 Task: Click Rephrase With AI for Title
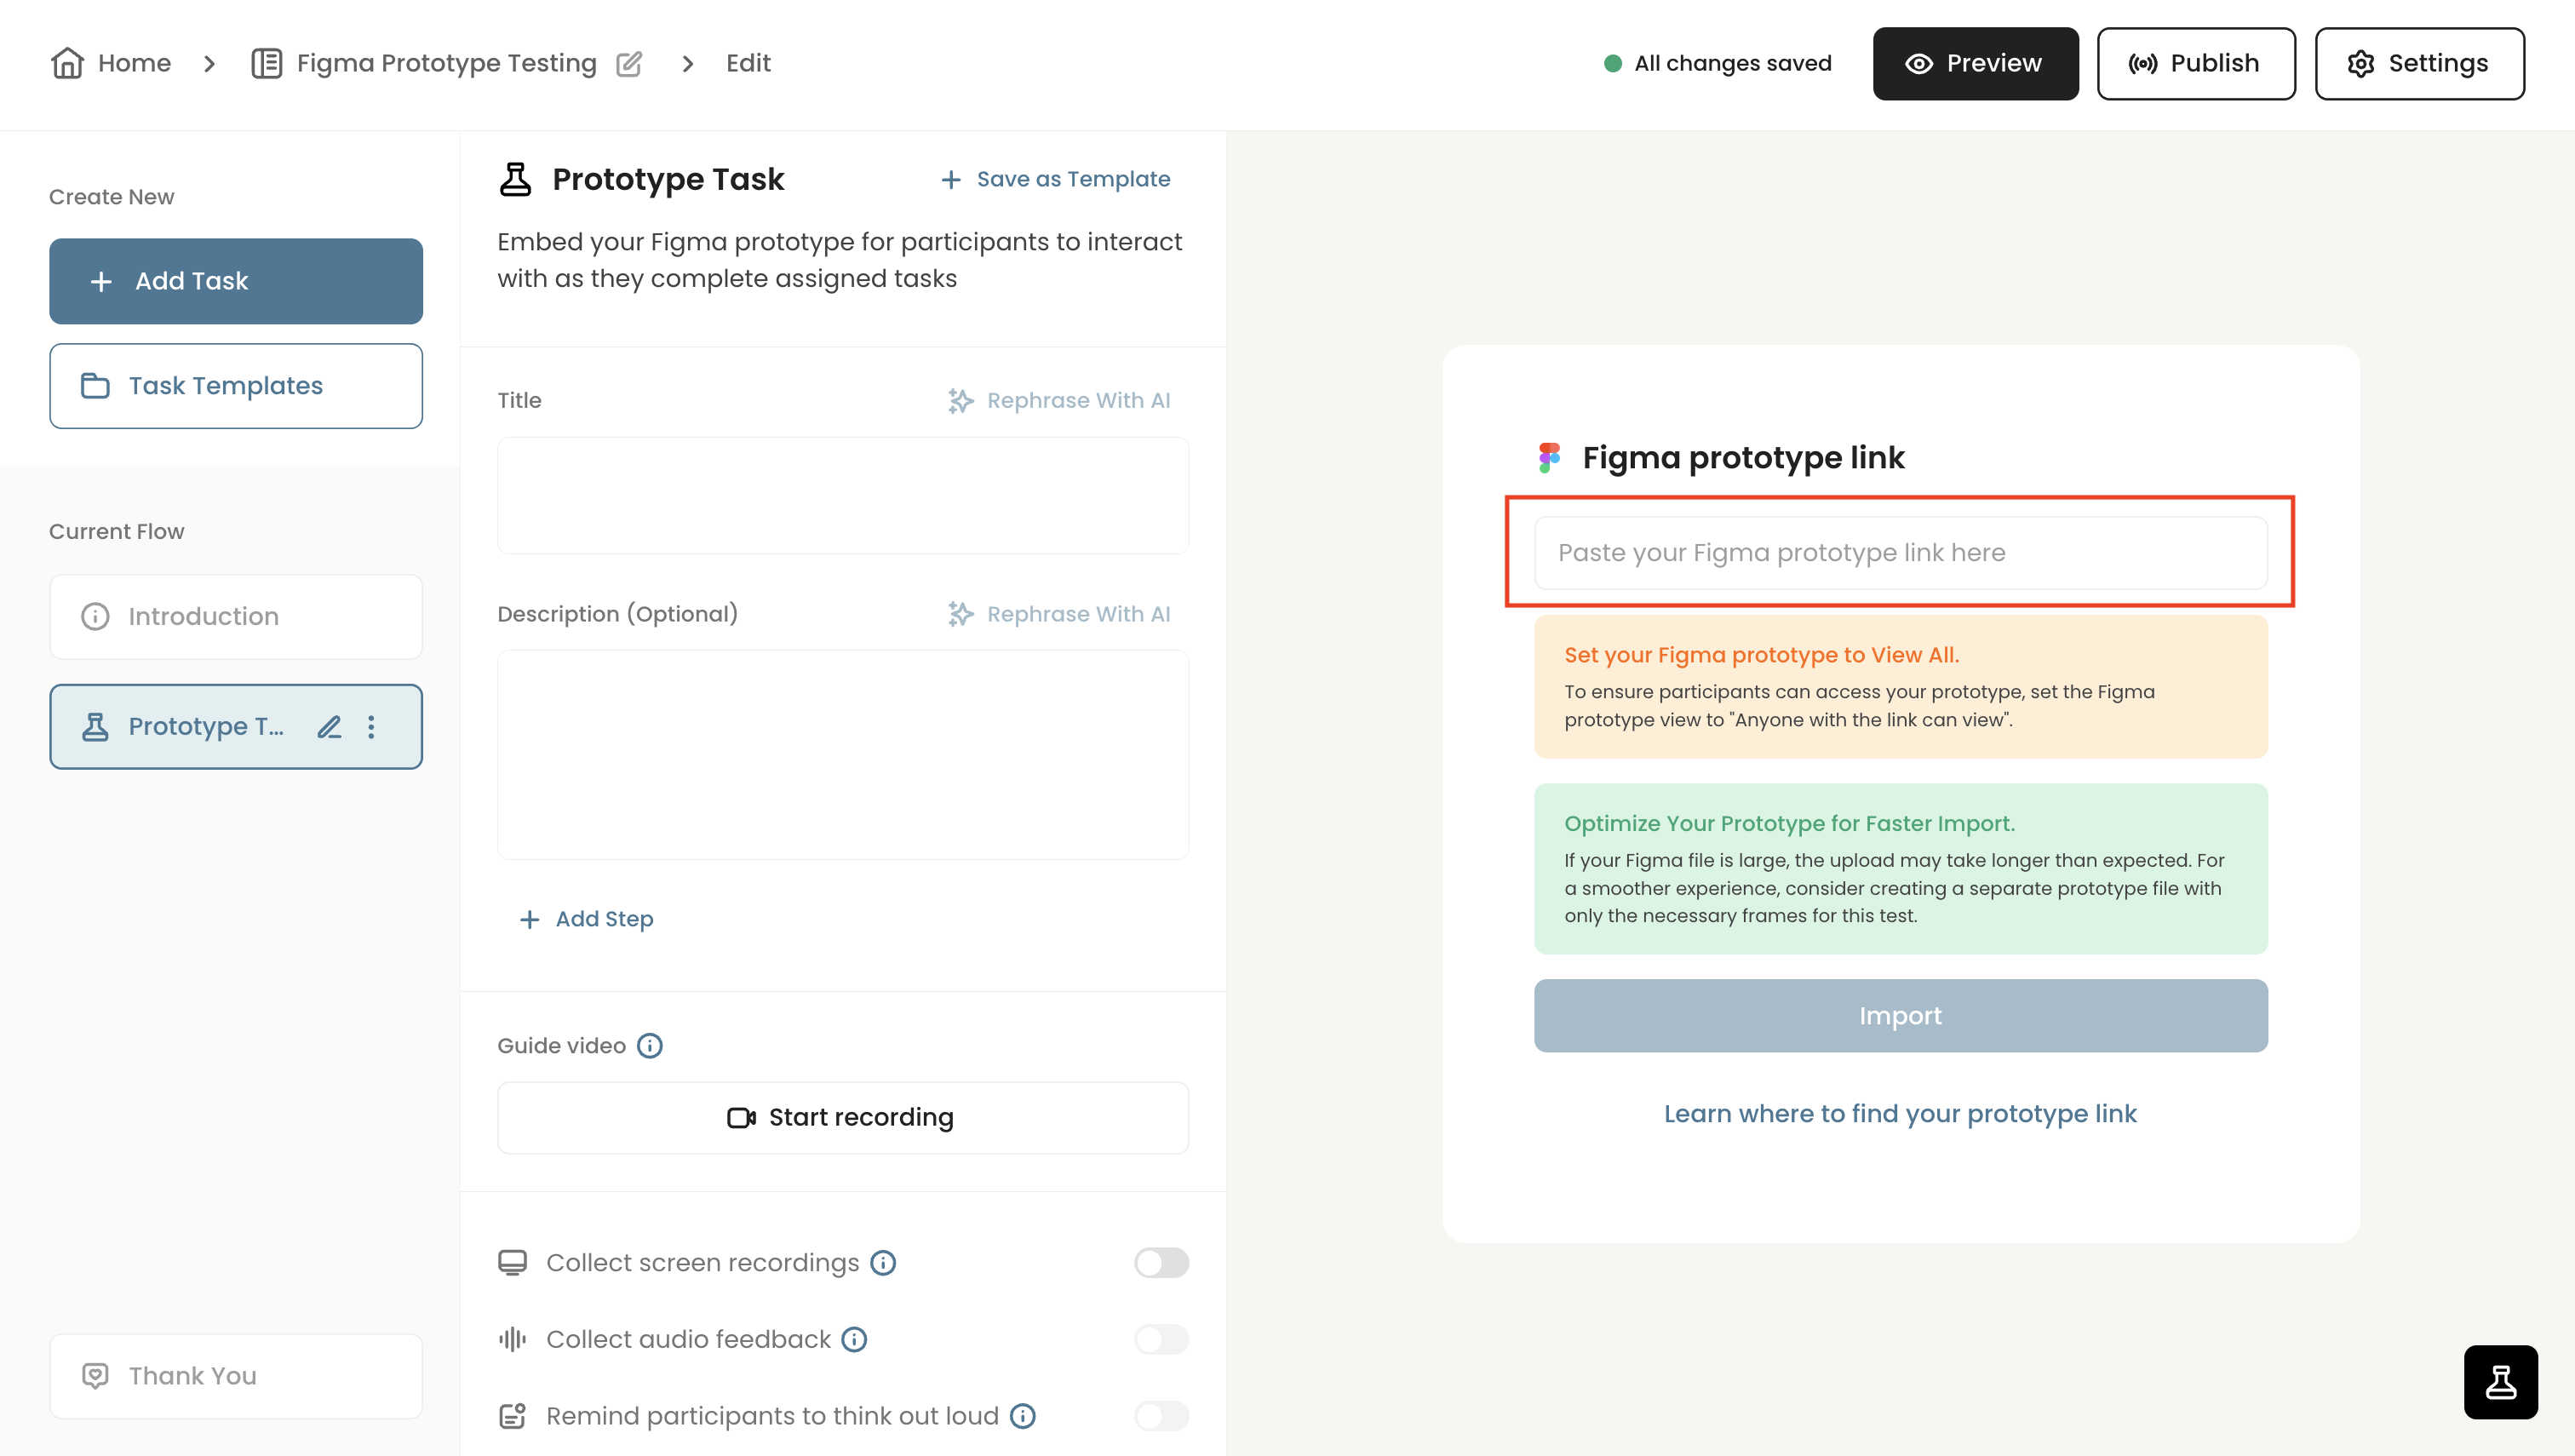point(1059,401)
